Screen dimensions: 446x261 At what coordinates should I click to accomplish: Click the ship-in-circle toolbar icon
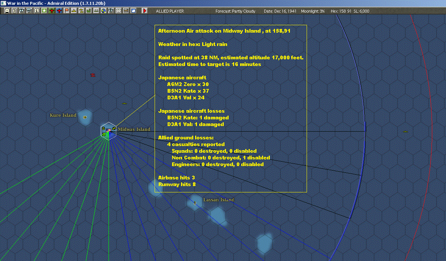click(x=29, y=11)
